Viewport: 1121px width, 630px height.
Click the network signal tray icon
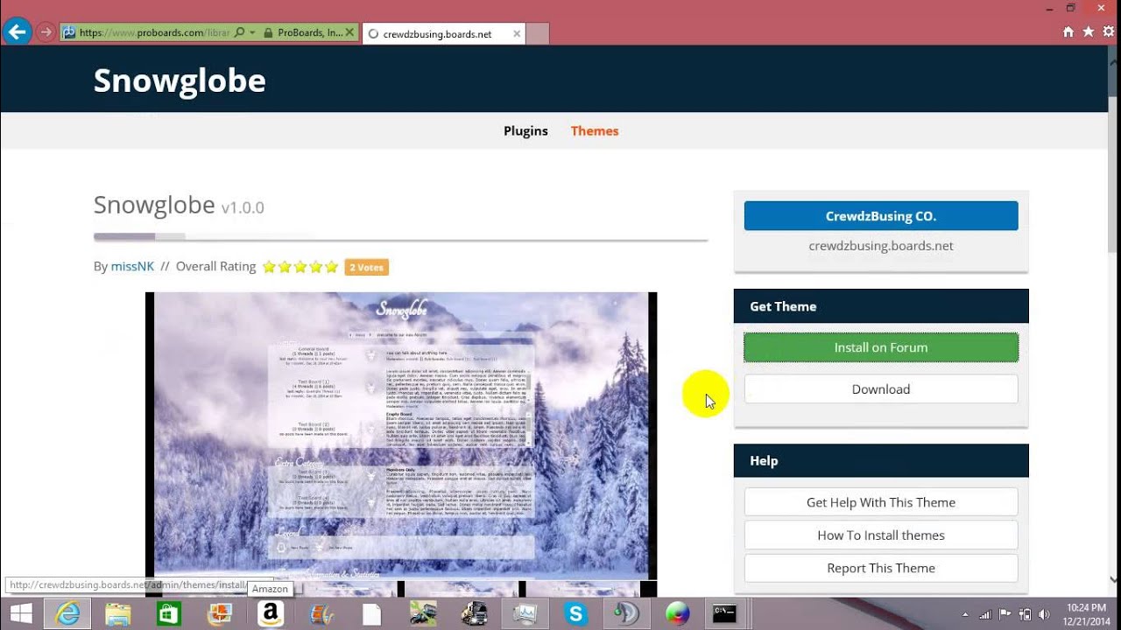[985, 614]
